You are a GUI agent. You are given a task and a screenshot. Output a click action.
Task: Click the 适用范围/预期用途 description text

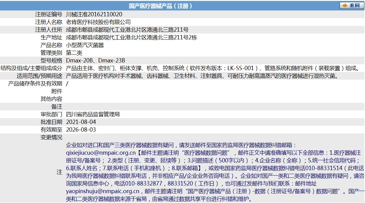click(202, 76)
